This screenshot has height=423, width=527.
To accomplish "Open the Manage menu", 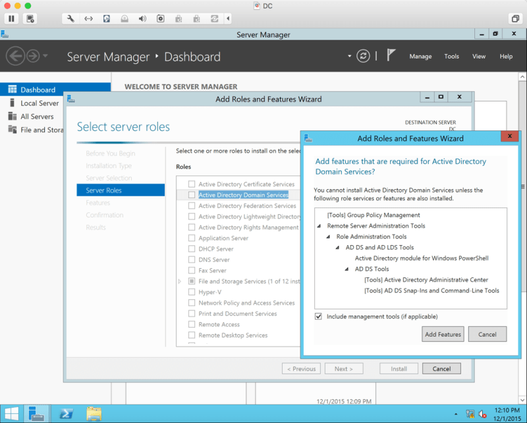I will click(420, 57).
